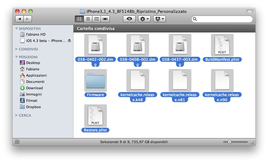
Task: Select the 038-0402-002.dmg file icon
Action: pyautogui.click(x=95, y=45)
